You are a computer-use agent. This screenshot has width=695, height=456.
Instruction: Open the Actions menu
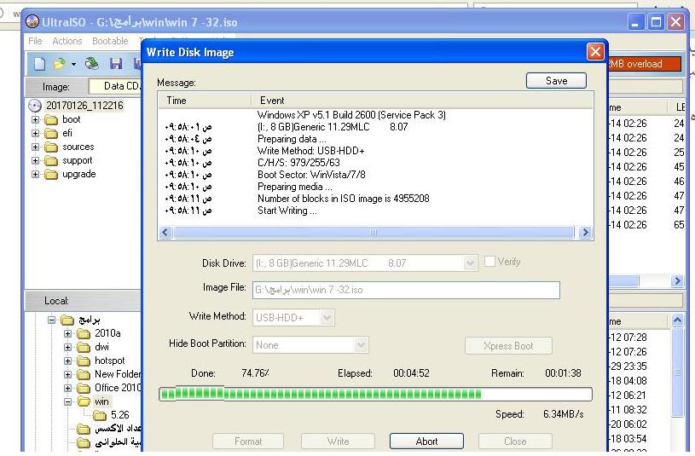tap(67, 41)
